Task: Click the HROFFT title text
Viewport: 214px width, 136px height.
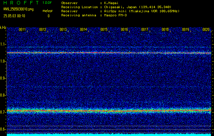Action: pyautogui.click(x=21, y=3)
